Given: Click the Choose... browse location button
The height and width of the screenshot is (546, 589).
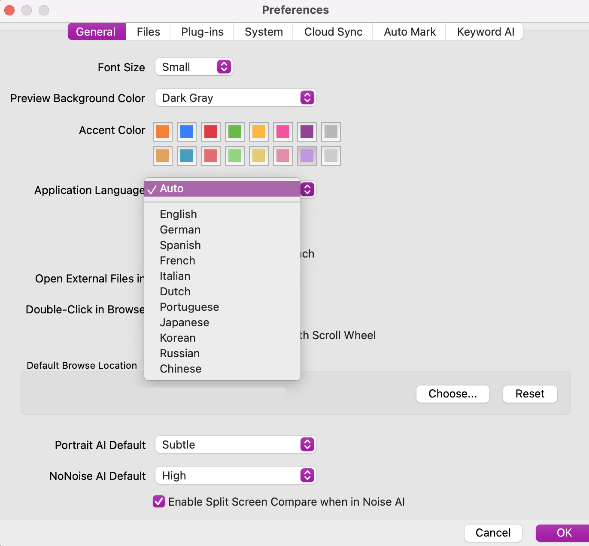Looking at the screenshot, I should coord(452,394).
